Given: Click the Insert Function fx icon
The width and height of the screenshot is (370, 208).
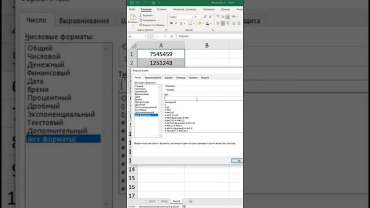Looking at the screenshot, I should click(x=172, y=36).
